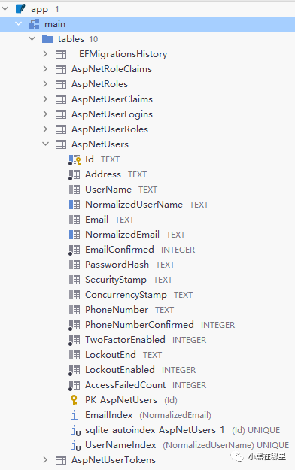Click the app database feather icon
Image resolution: width=295 pixels, height=470 pixels.
[x=20, y=9]
